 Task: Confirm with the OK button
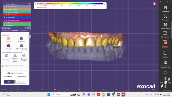tap(9, 82)
